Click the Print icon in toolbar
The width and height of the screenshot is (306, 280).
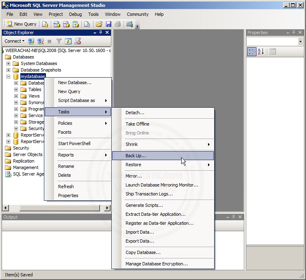pos(118,24)
